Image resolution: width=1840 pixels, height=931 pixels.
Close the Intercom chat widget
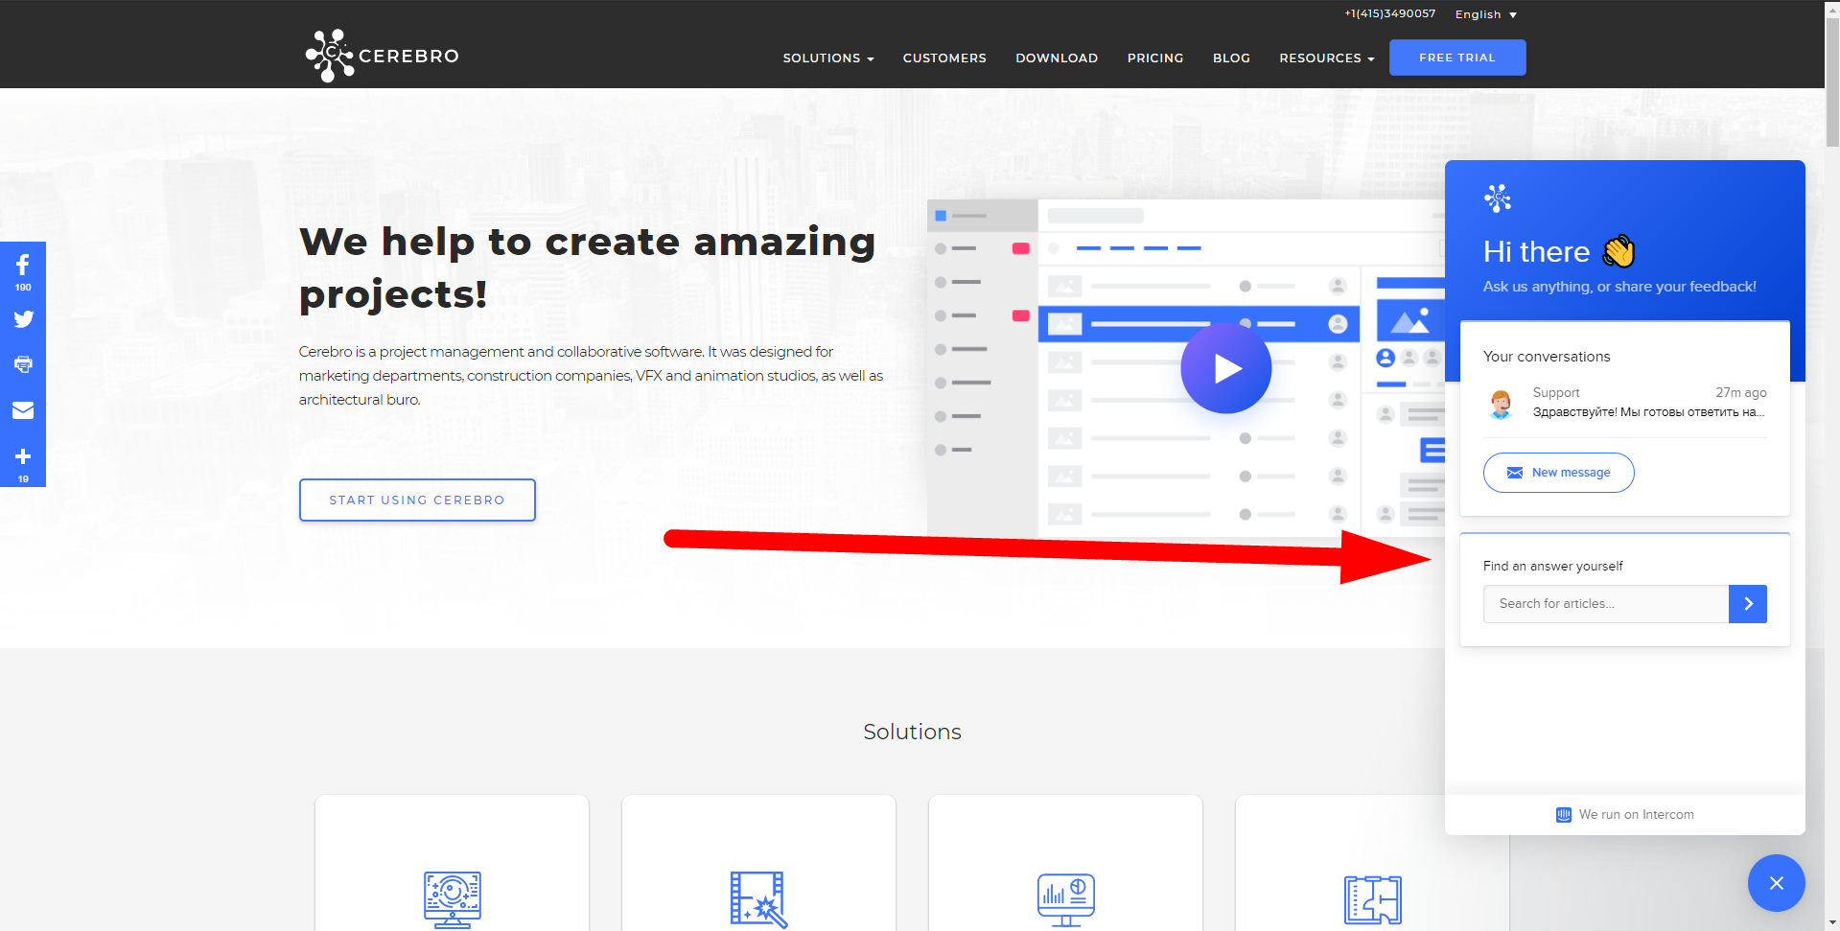(x=1776, y=883)
